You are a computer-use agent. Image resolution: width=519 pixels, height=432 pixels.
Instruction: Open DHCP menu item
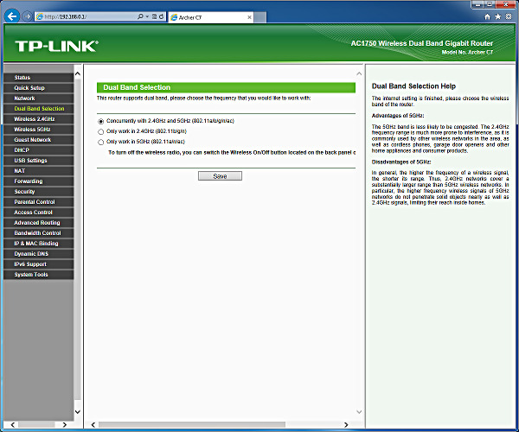pyautogui.click(x=39, y=150)
